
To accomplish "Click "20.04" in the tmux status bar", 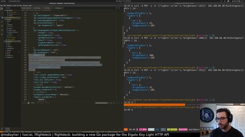I will [132, 129].
